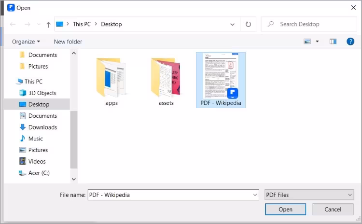Open the recent locations chevron
362x224 pixels.
point(39,24)
